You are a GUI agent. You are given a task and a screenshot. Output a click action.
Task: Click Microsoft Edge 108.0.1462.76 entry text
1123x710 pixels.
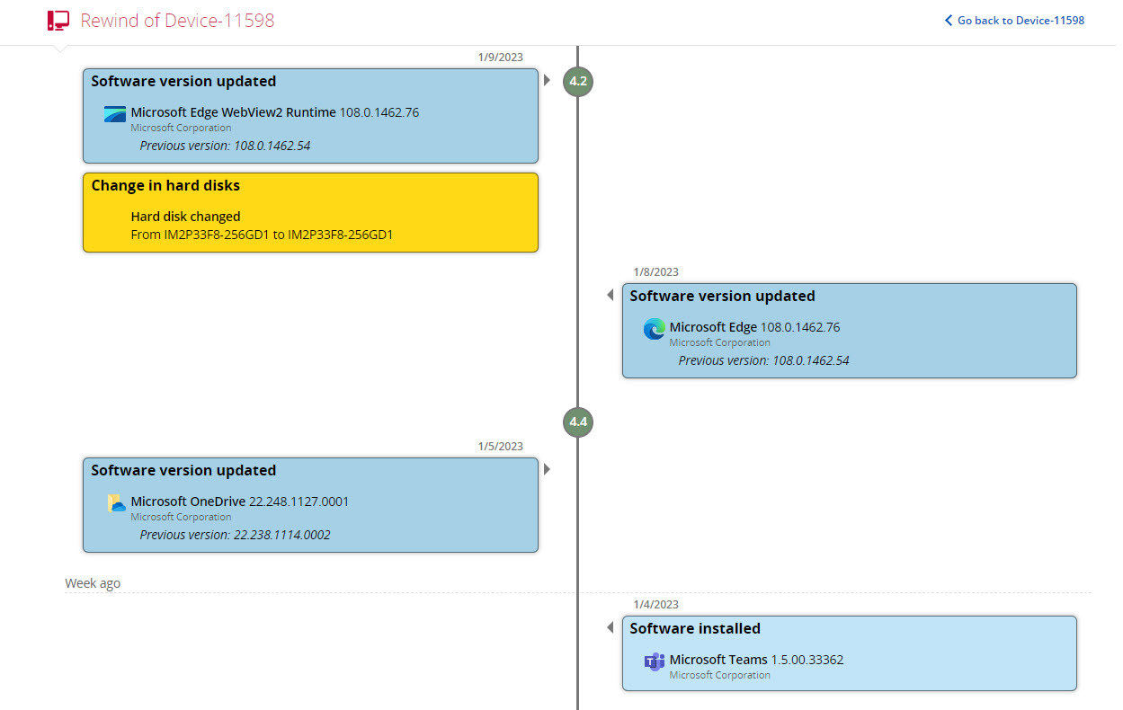755,327
